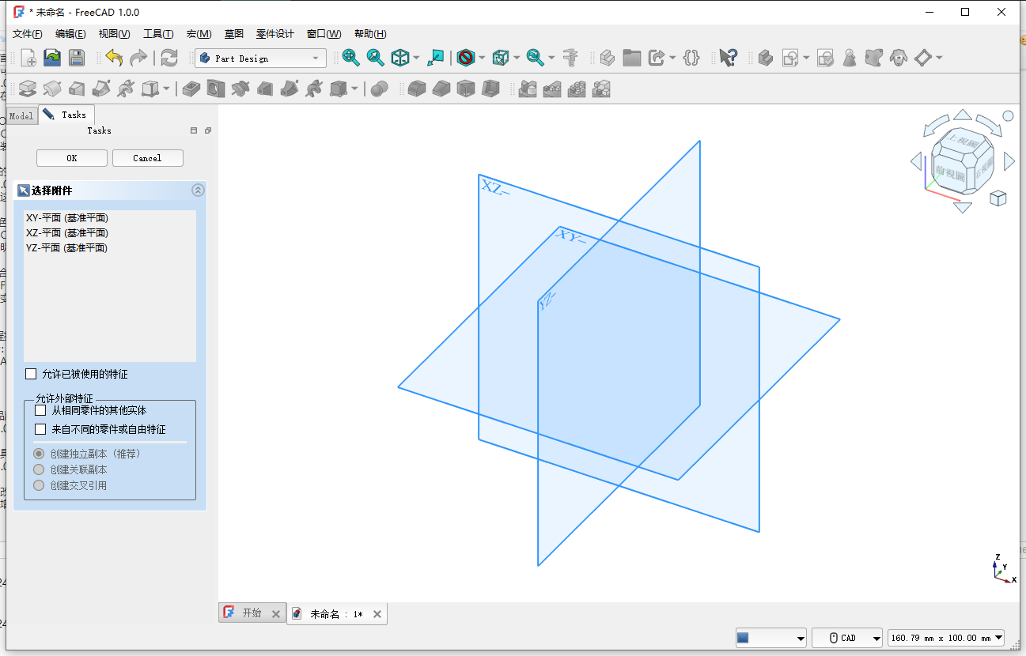Open the 视图 View menu
The width and height of the screenshot is (1026, 656).
[x=114, y=34]
